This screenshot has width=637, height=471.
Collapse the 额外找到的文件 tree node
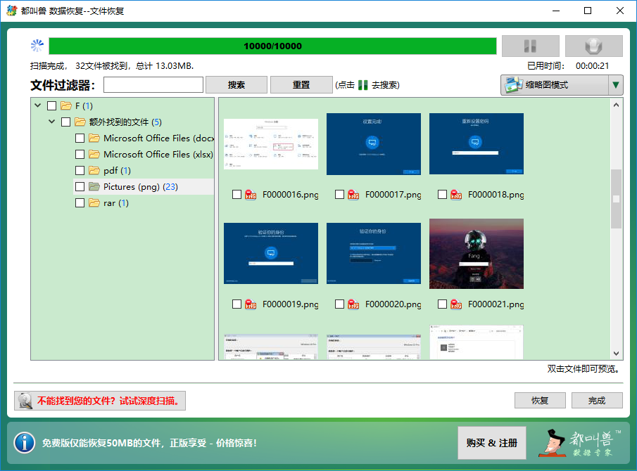pyautogui.click(x=51, y=122)
